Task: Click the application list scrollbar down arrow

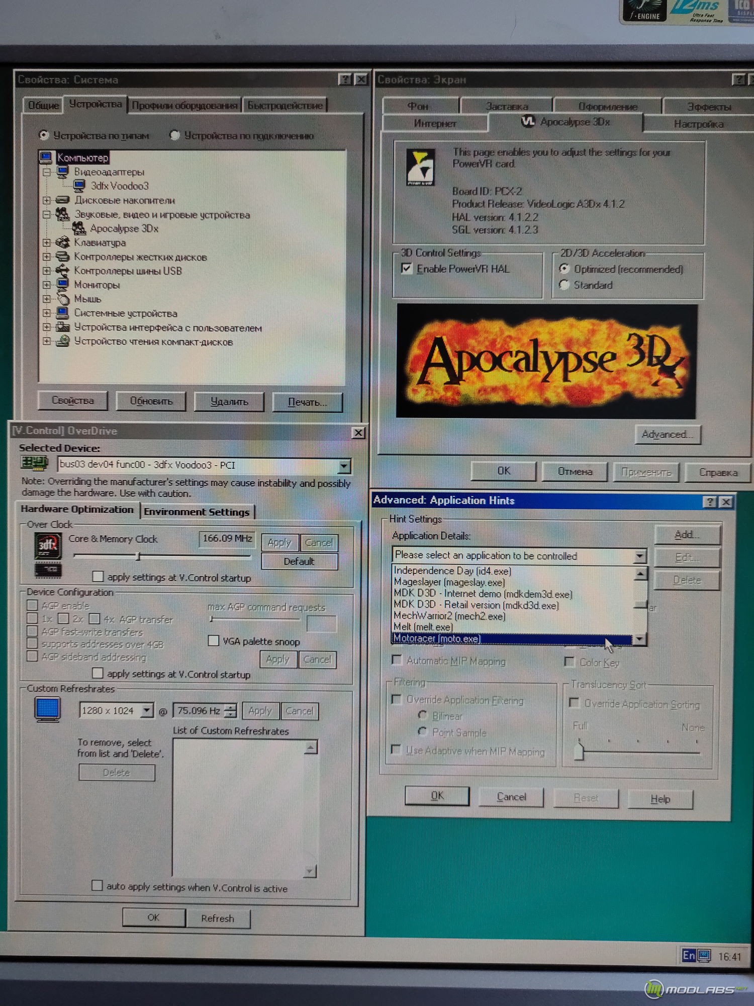Action: pyautogui.click(x=639, y=639)
